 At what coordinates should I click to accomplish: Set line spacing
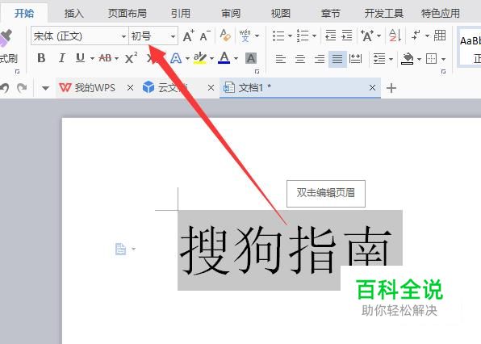[x=379, y=59]
